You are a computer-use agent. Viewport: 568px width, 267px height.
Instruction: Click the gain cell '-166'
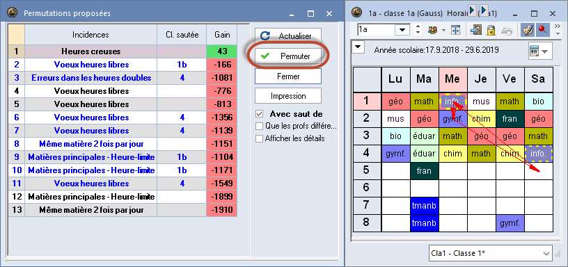click(x=222, y=65)
